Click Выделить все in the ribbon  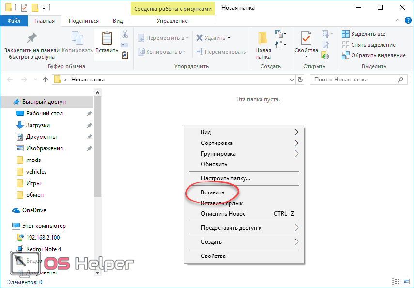(368, 34)
